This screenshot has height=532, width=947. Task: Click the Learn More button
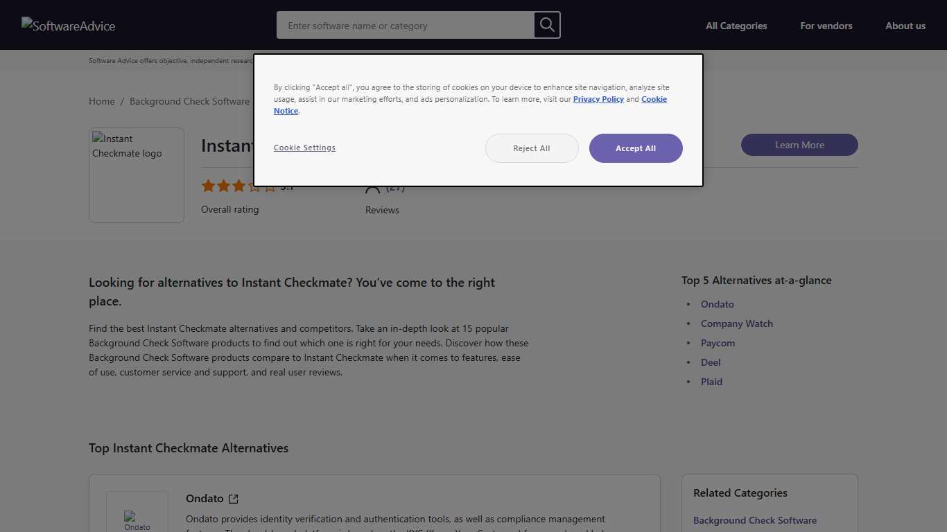pos(799,145)
